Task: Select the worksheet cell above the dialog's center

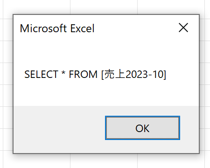Action: click(104, 7)
